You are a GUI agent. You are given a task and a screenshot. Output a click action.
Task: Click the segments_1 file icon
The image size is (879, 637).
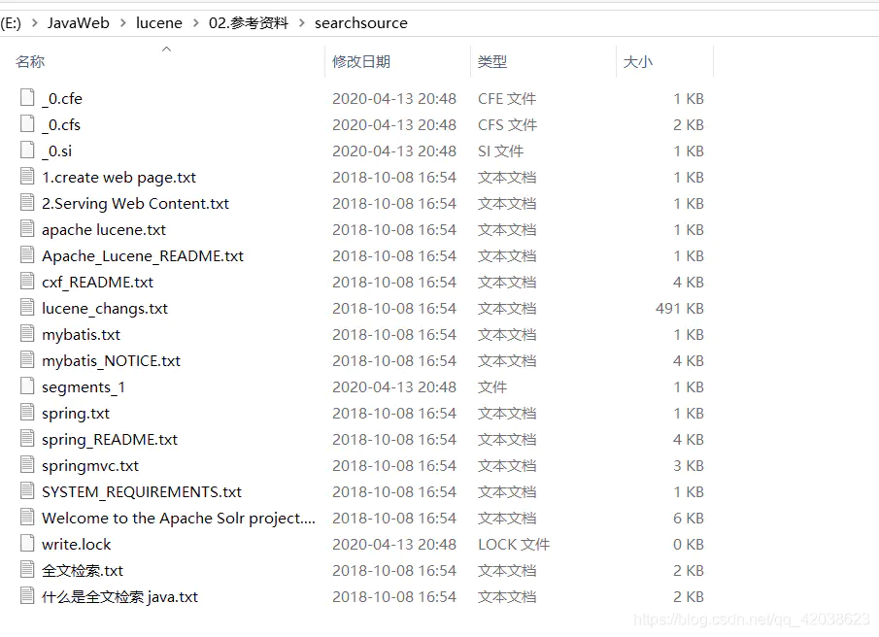pyautogui.click(x=27, y=386)
